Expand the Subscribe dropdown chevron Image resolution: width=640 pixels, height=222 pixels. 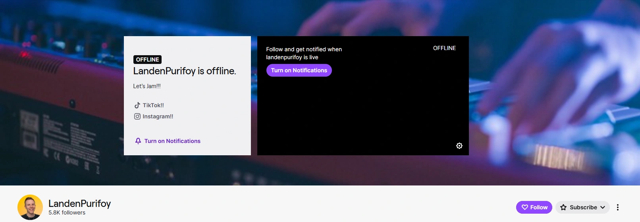point(603,207)
